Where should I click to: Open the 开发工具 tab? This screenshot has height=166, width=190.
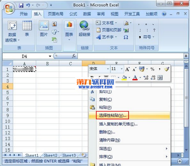[132, 14]
